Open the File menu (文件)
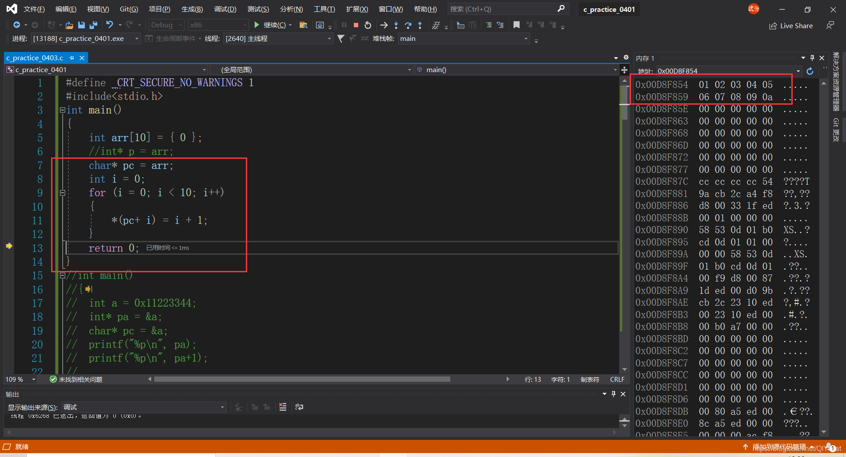The height and width of the screenshot is (457, 846). point(34,9)
